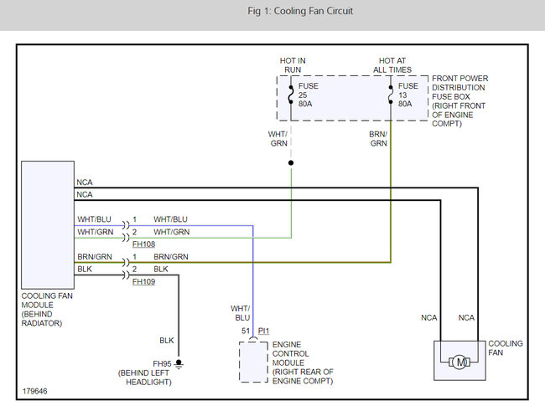Click the FH95 ground symbol
This screenshot has height=406, width=545.
tap(179, 364)
